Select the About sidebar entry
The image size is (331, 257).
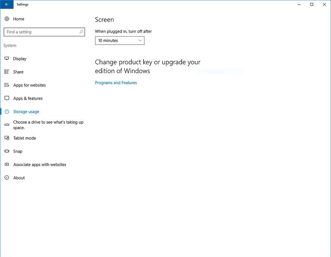[19, 178]
